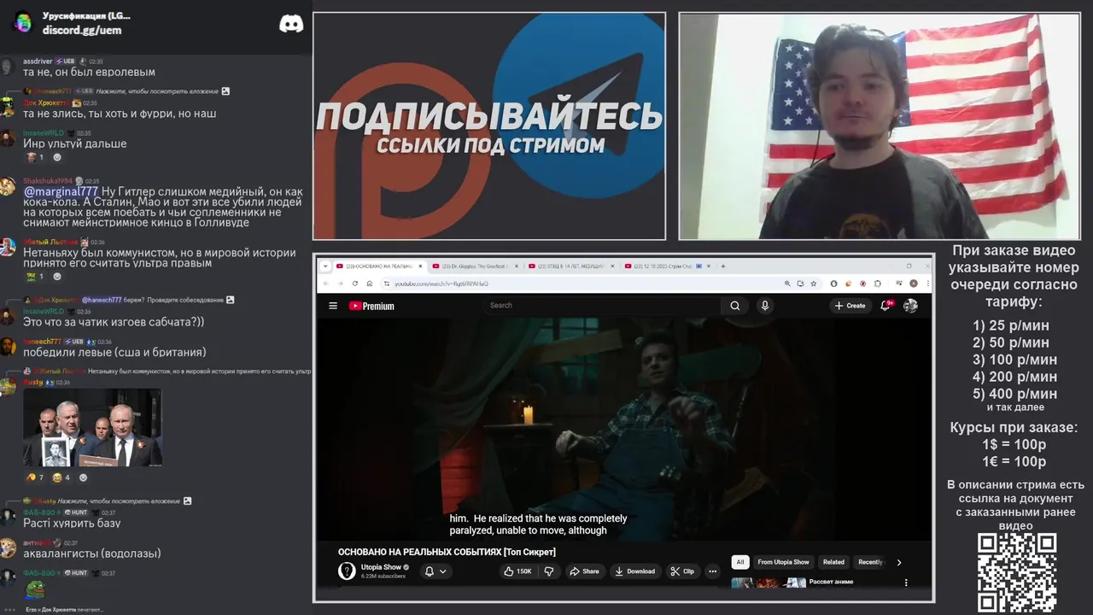The width and height of the screenshot is (1093, 615).
Task: Open the YouTube notifications bell
Action: [886, 306]
